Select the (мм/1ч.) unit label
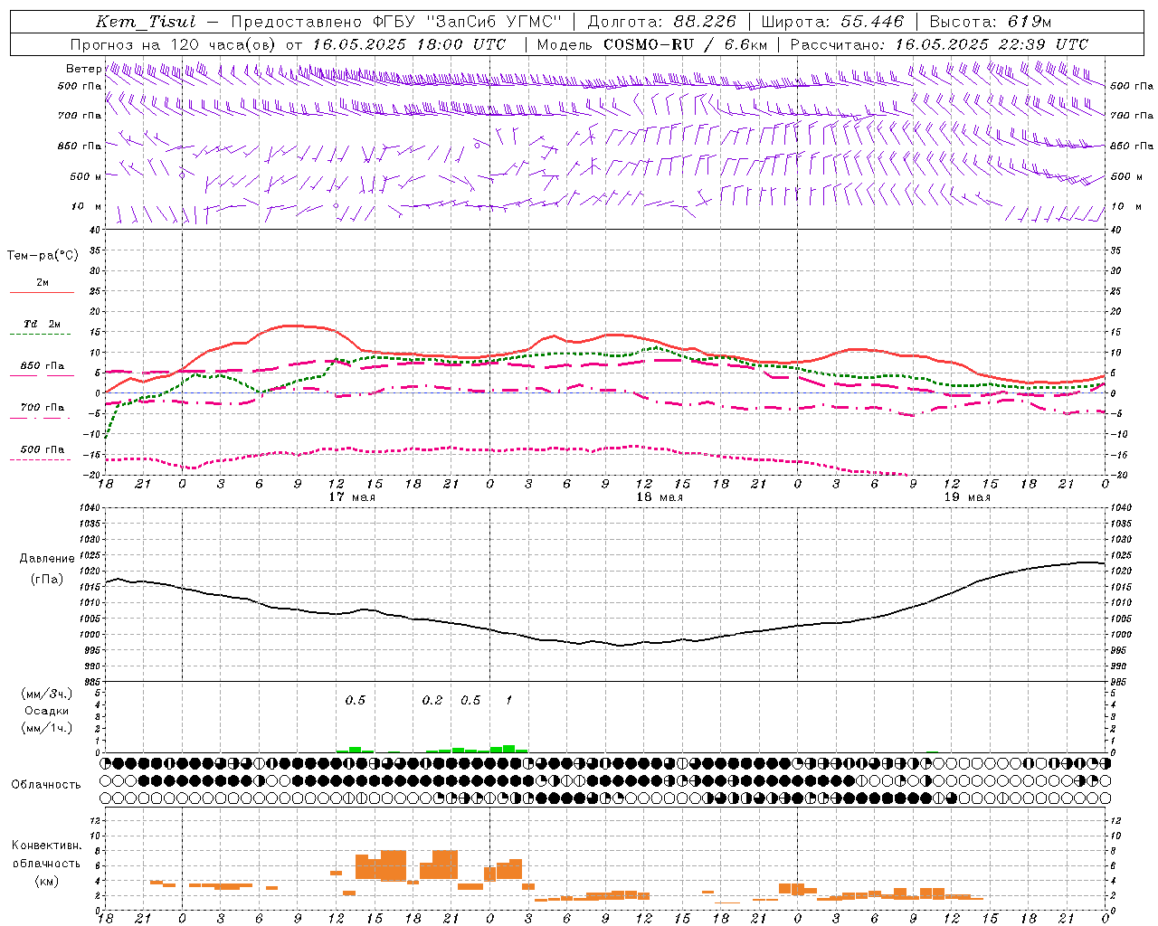The height and width of the screenshot is (926, 1158). click(x=47, y=728)
